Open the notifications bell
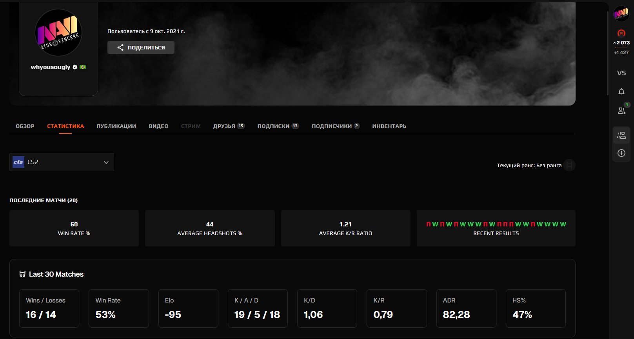 coord(621,92)
